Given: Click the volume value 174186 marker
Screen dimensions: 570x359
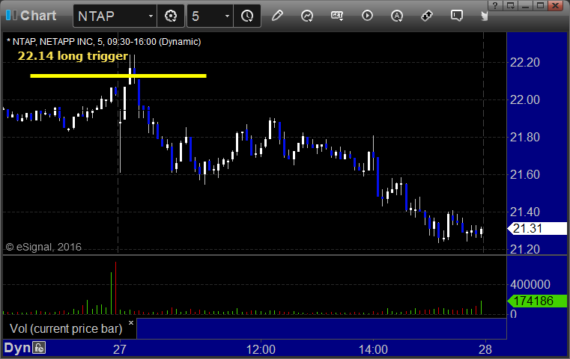Looking at the screenshot, I should pos(537,301).
